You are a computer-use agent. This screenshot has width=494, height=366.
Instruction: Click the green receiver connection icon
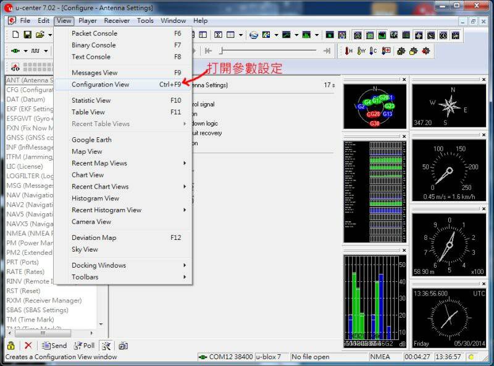coord(15,51)
